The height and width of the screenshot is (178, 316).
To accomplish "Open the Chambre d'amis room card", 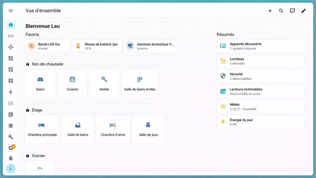I will click(x=113, y=129).
